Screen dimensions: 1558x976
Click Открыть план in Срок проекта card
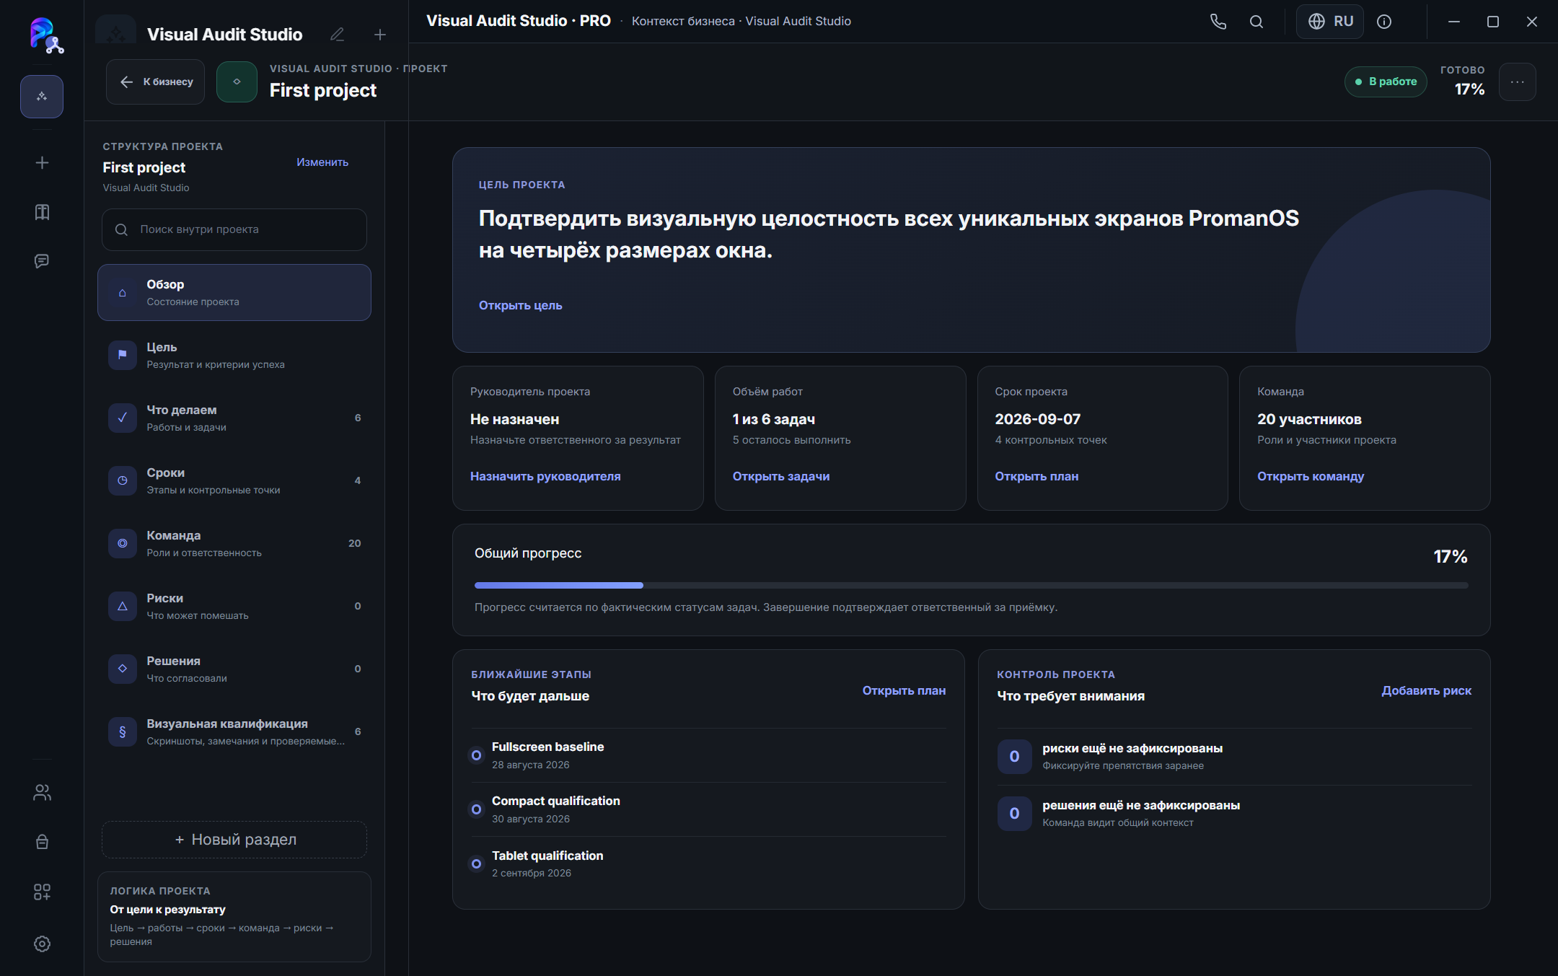[x=1037, y=476]
